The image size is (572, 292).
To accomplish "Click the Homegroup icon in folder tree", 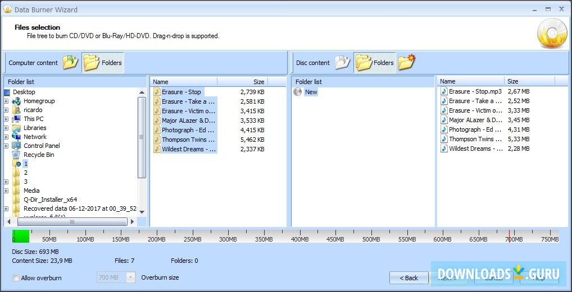I will click(x=16, y=101).
